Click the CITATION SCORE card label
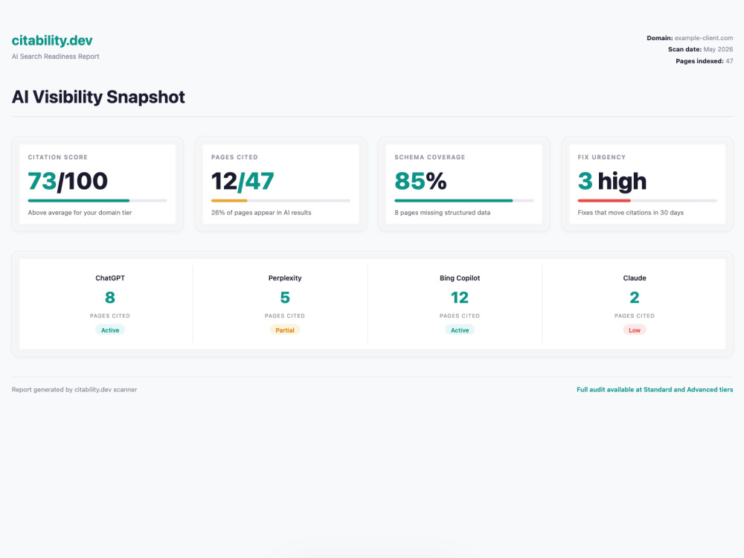 tap(58, 157)
